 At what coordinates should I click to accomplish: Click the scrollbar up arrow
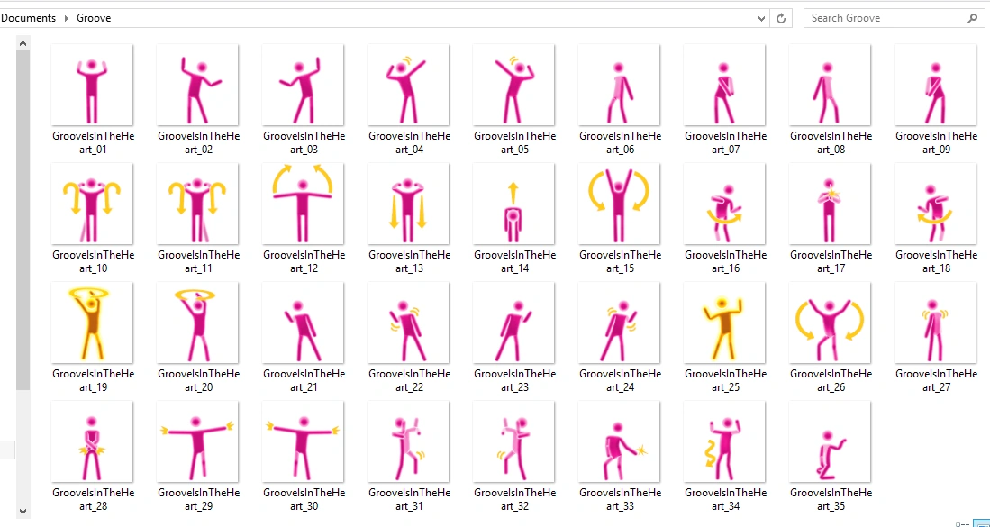(23, 41)
